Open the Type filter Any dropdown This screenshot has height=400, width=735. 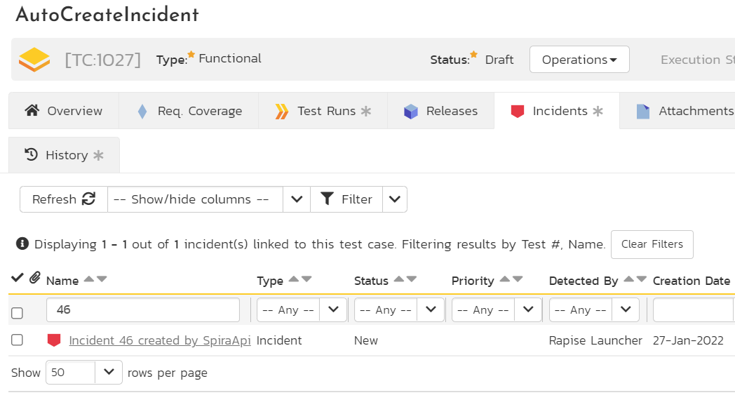pos(302,309)
